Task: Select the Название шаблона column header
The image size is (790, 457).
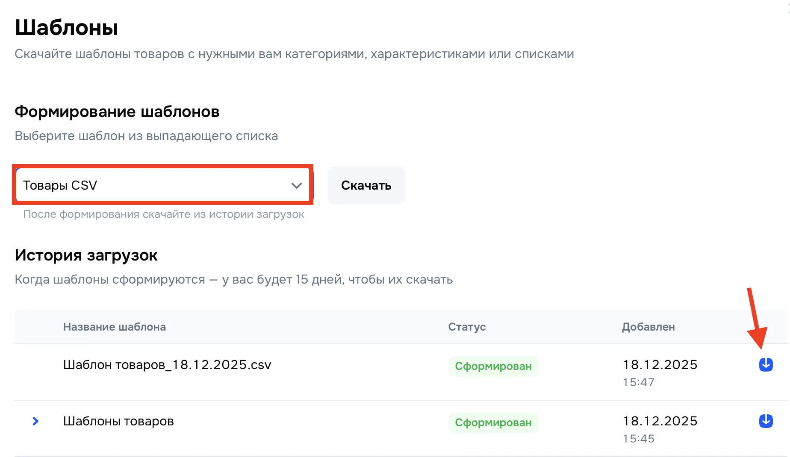Action: click(115, 327)
